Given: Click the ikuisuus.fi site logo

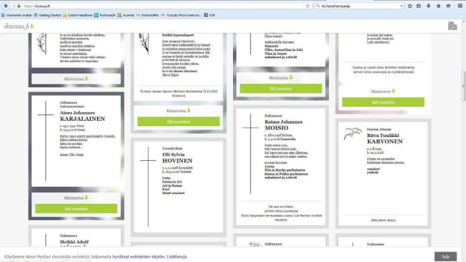Looking at the screenshot, I should coord(19,26).
